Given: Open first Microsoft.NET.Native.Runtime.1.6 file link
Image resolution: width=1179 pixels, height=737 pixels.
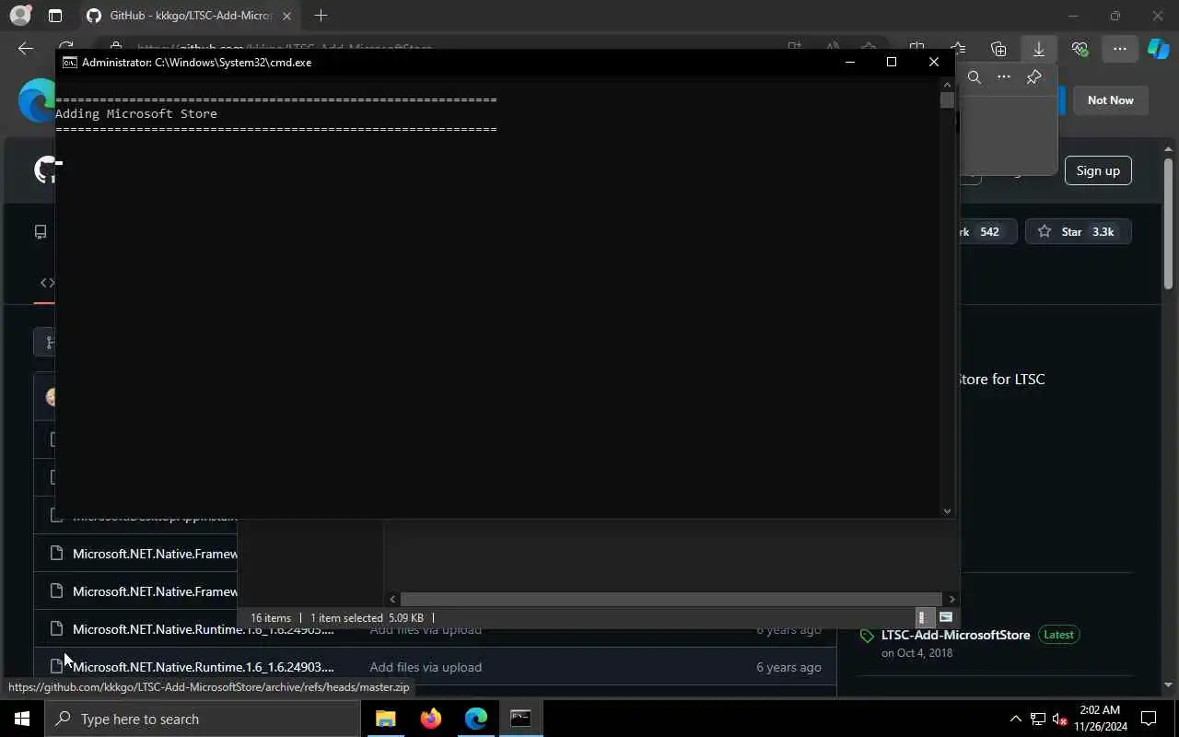Looking at the screenshot, I should (x=203, y=629).
